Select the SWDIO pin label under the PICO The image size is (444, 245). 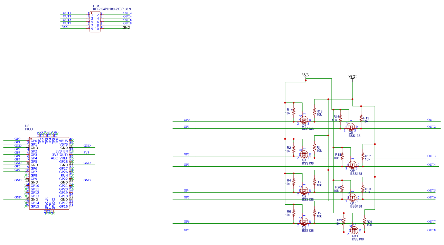pyautogui.click(x=53, y=203)
